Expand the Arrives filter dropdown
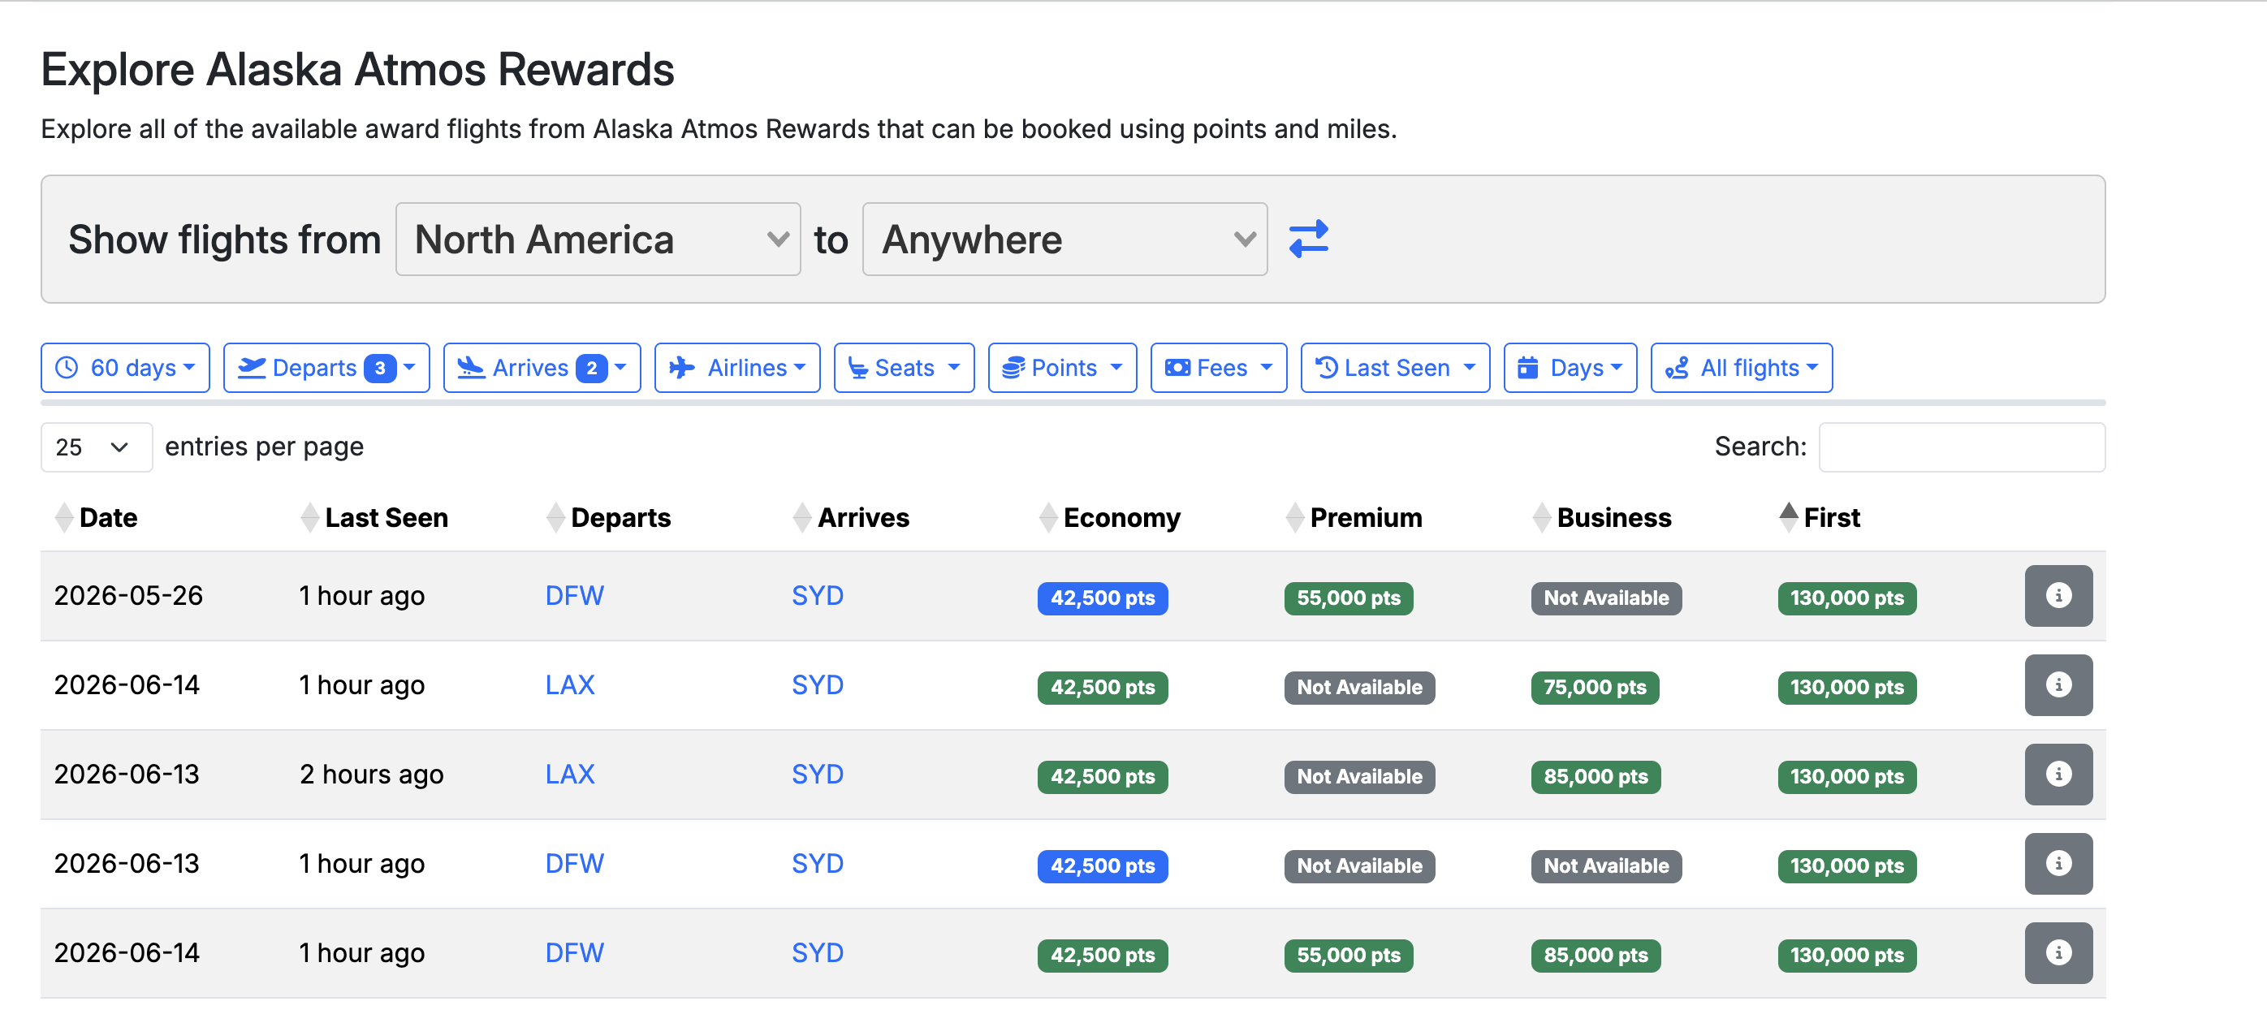Screen dimensions: 2267x1010 coord(542,368)
